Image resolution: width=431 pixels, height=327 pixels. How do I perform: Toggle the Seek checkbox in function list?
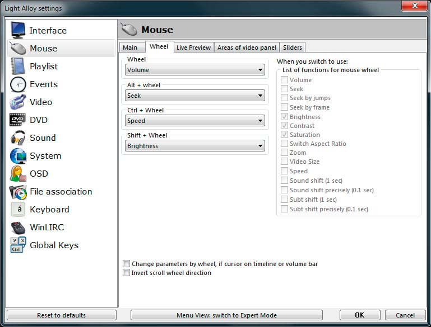tap(284, 89)
